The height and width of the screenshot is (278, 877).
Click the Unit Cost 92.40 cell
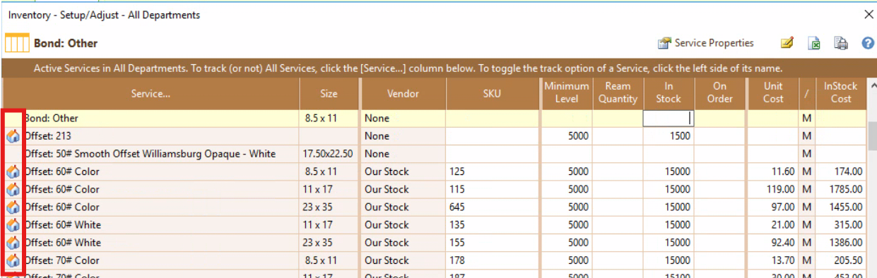(773, 242)
